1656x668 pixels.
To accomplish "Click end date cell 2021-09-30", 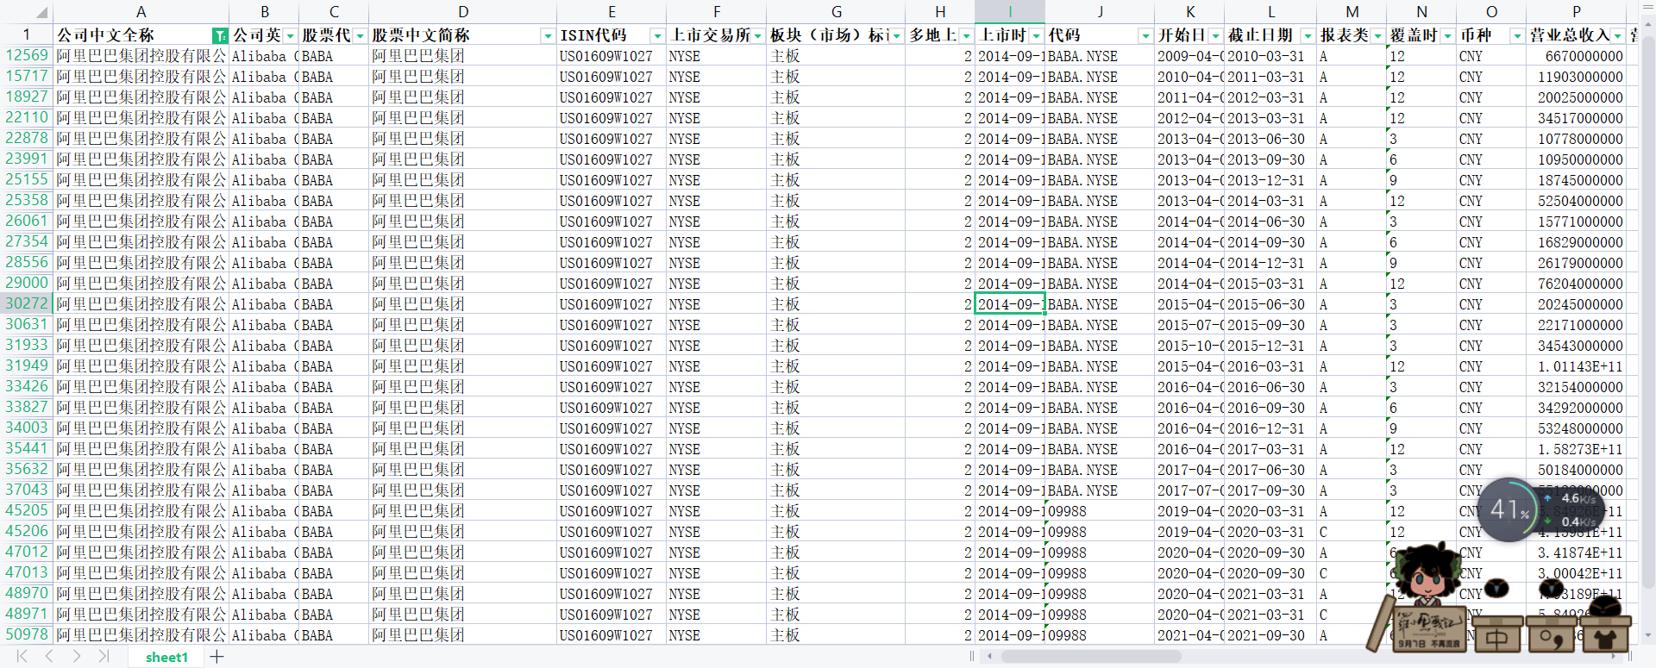I will click(1270, 635).
